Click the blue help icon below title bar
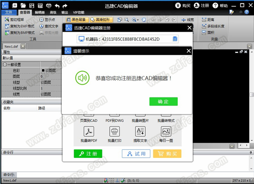254x184 pixels. [x=247, y=12]
